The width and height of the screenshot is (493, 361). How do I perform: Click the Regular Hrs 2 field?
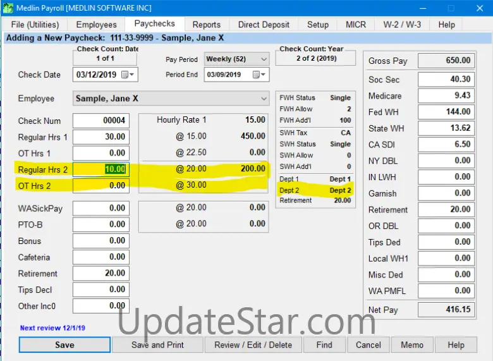tap(101, 169)
